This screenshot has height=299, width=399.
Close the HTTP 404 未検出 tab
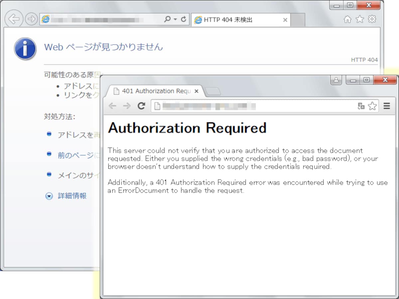coord(285,20)
